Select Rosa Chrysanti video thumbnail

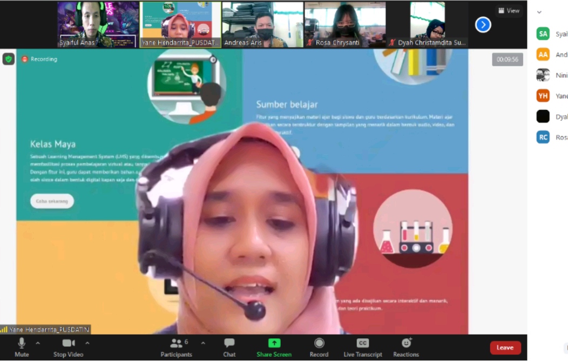point(345,25)
